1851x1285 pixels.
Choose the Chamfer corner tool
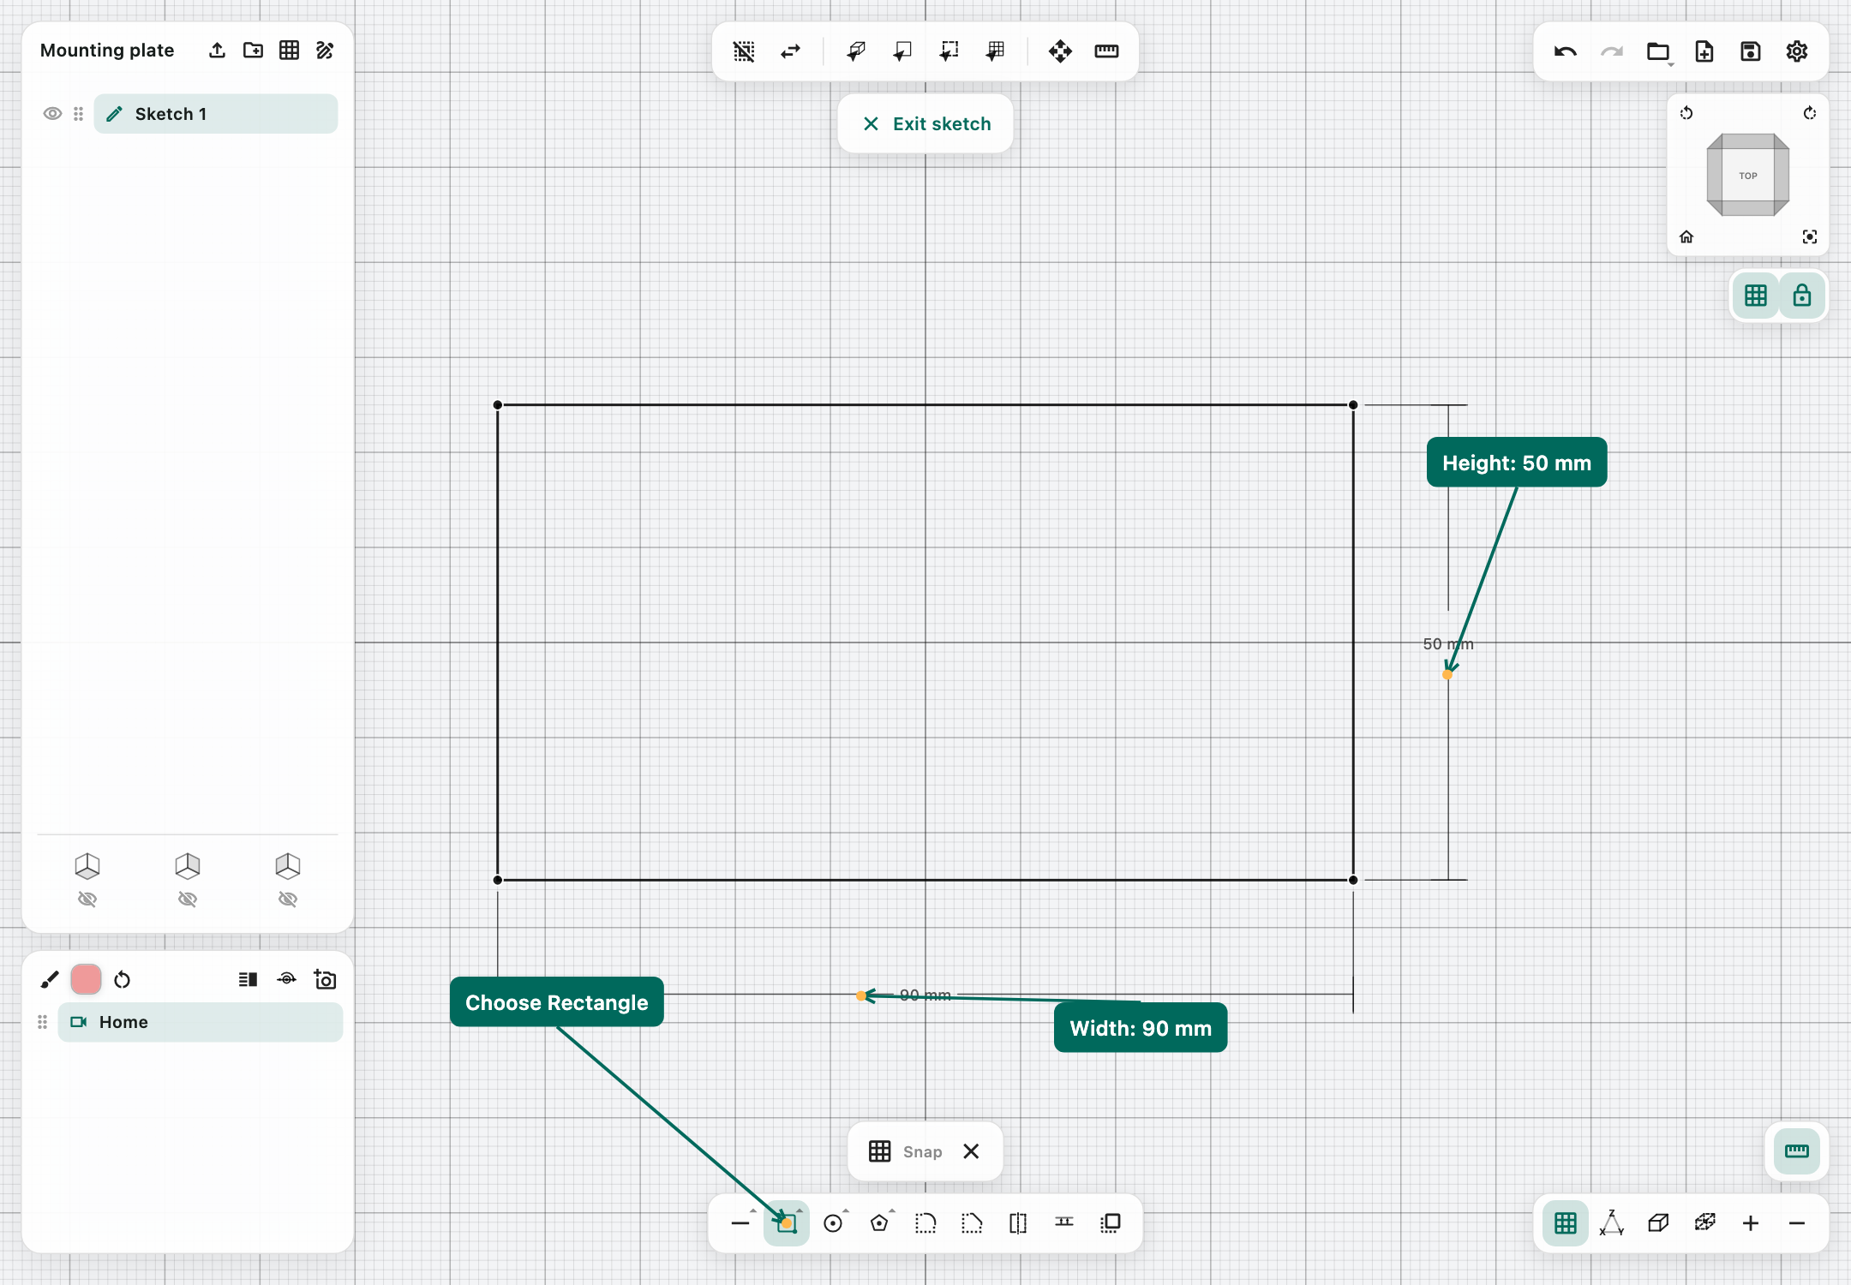tap(972, 1223)
